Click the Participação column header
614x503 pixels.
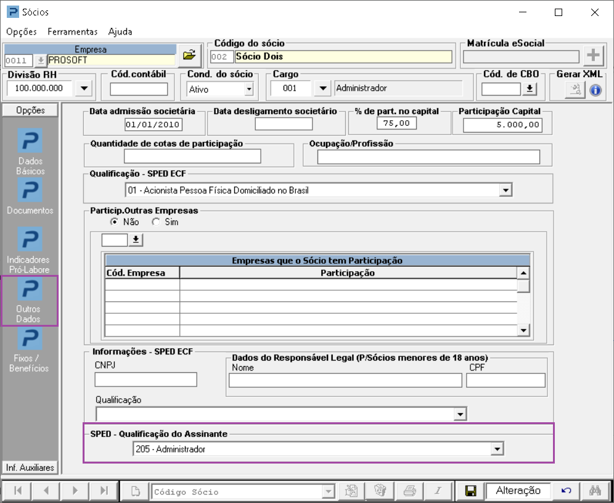coord(348,273)
